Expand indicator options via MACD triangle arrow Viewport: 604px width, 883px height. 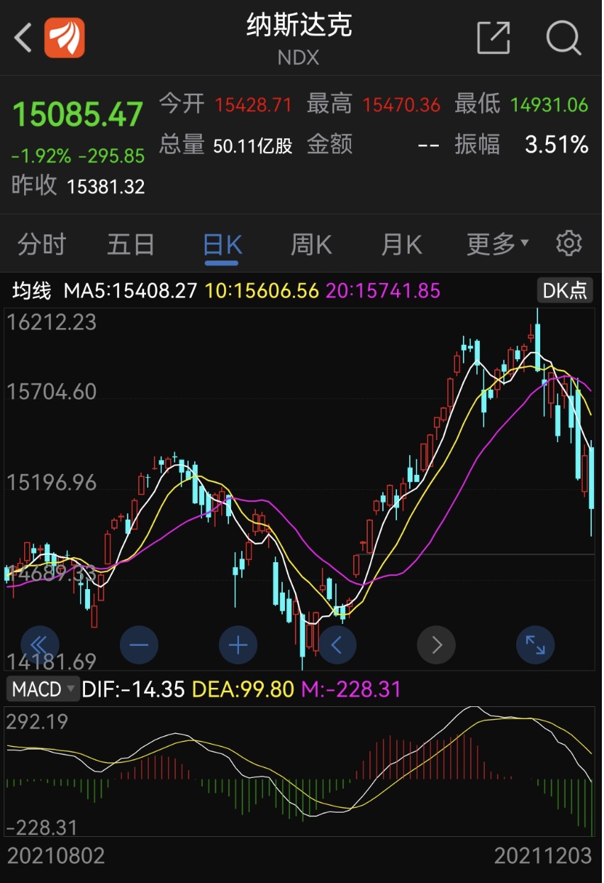(x=69, y=689)
